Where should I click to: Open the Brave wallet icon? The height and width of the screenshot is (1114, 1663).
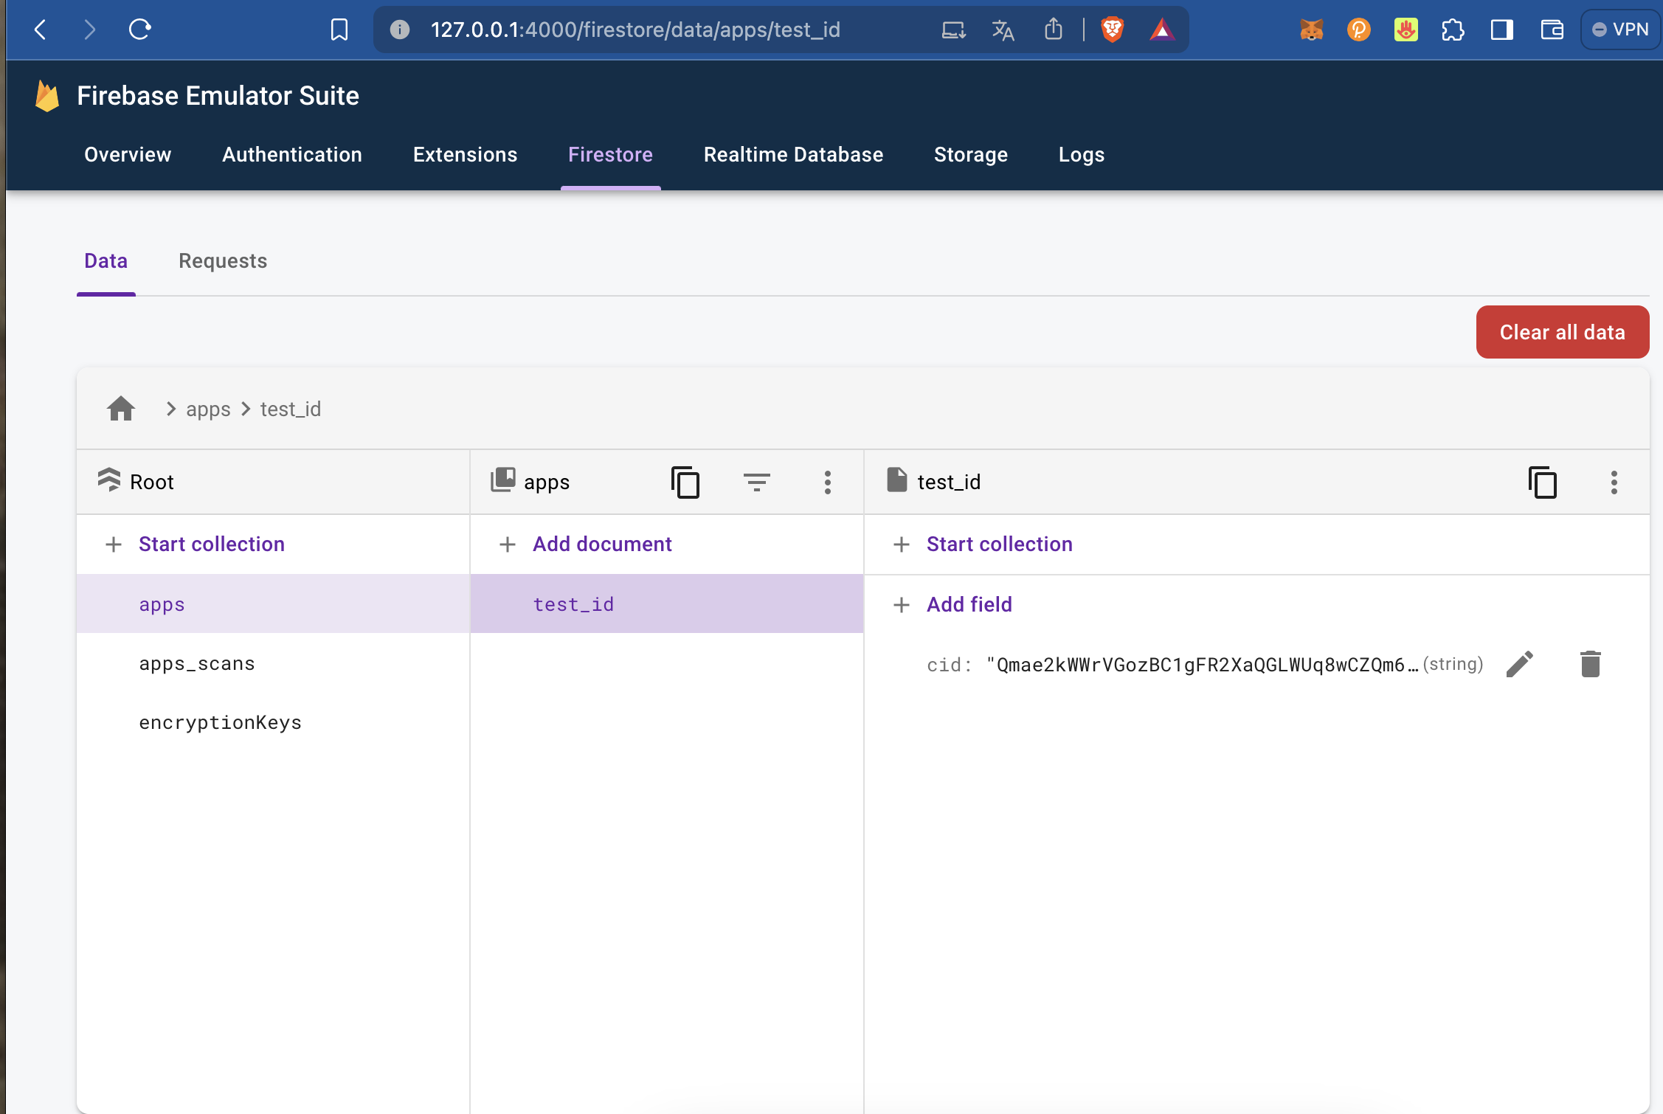pyautogui.click(x=1552, y=30)
